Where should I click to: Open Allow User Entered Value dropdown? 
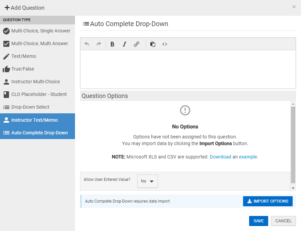148,181
